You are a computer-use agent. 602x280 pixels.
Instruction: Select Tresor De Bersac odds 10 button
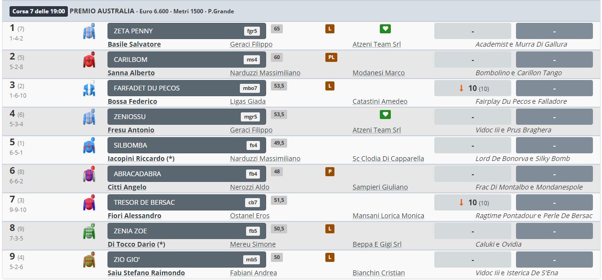click(473, 202)
